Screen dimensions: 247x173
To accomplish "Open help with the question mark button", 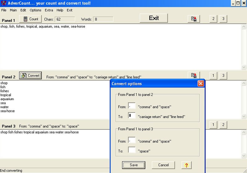I will click(186, 165).
